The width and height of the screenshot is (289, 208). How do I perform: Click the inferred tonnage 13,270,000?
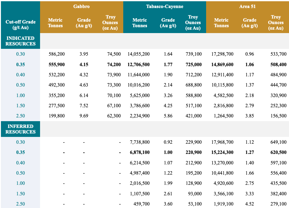(x=222, y=163)
